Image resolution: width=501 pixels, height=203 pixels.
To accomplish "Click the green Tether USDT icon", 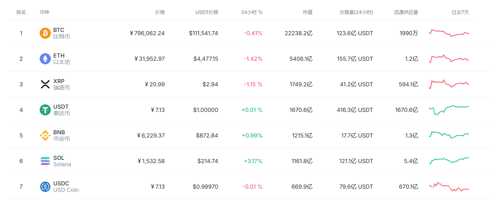I will click(45, 110).
